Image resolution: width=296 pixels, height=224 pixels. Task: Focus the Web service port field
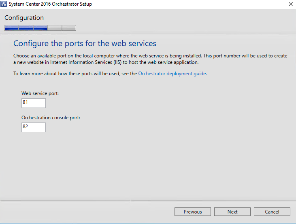[34, 103]
